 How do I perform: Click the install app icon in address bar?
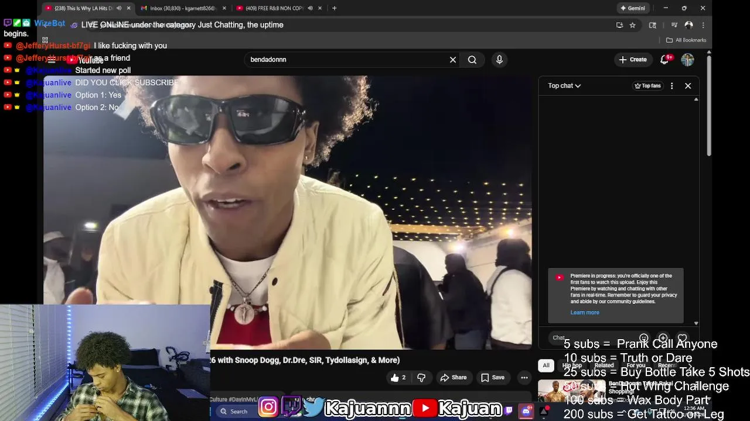click(x=619, y=25)
